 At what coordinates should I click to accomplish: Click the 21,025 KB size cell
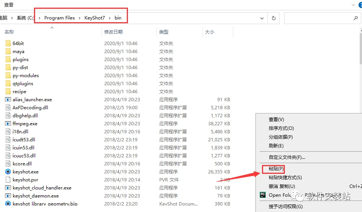coord(219,139)
